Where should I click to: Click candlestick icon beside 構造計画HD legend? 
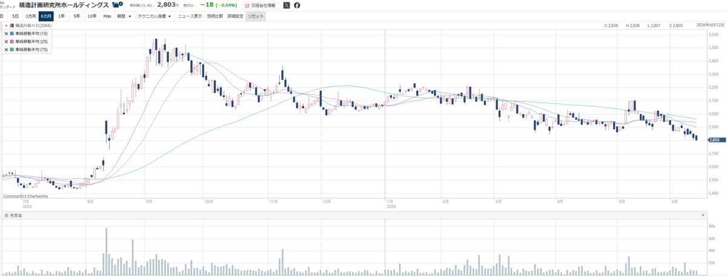(x=12, y=26)
